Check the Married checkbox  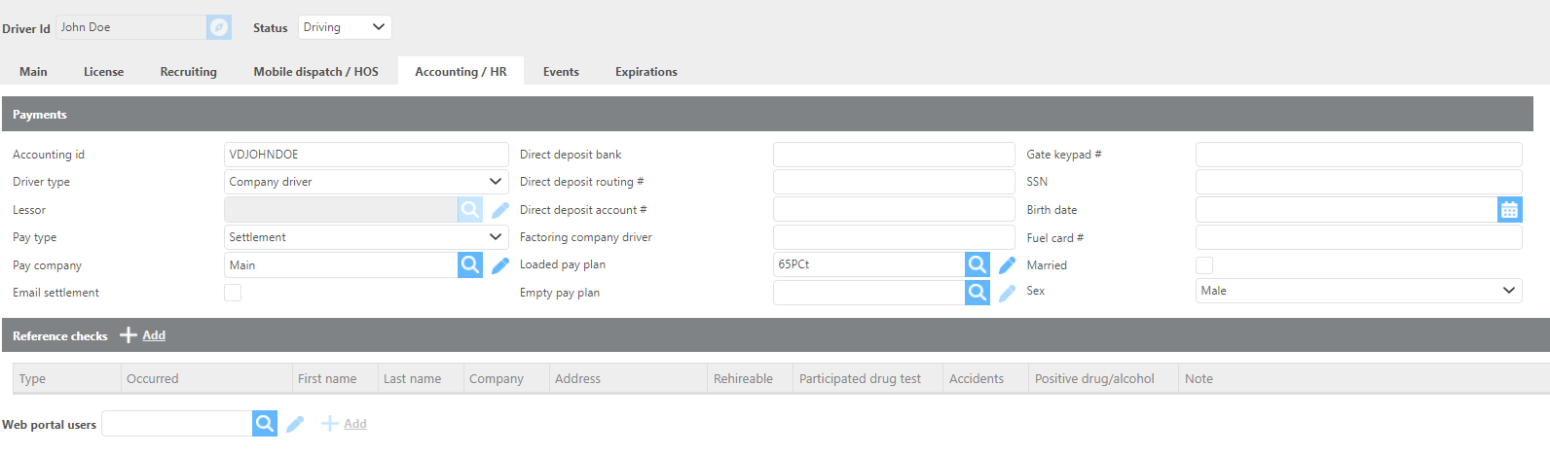pos(1204,265)
